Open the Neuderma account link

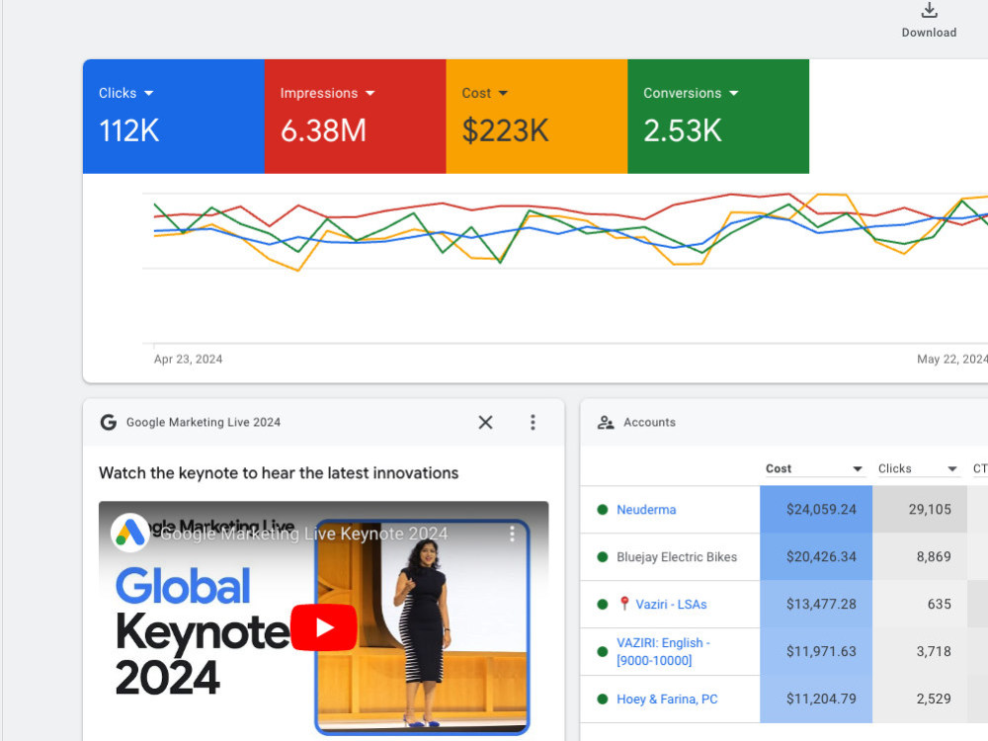tap(646, 510)
